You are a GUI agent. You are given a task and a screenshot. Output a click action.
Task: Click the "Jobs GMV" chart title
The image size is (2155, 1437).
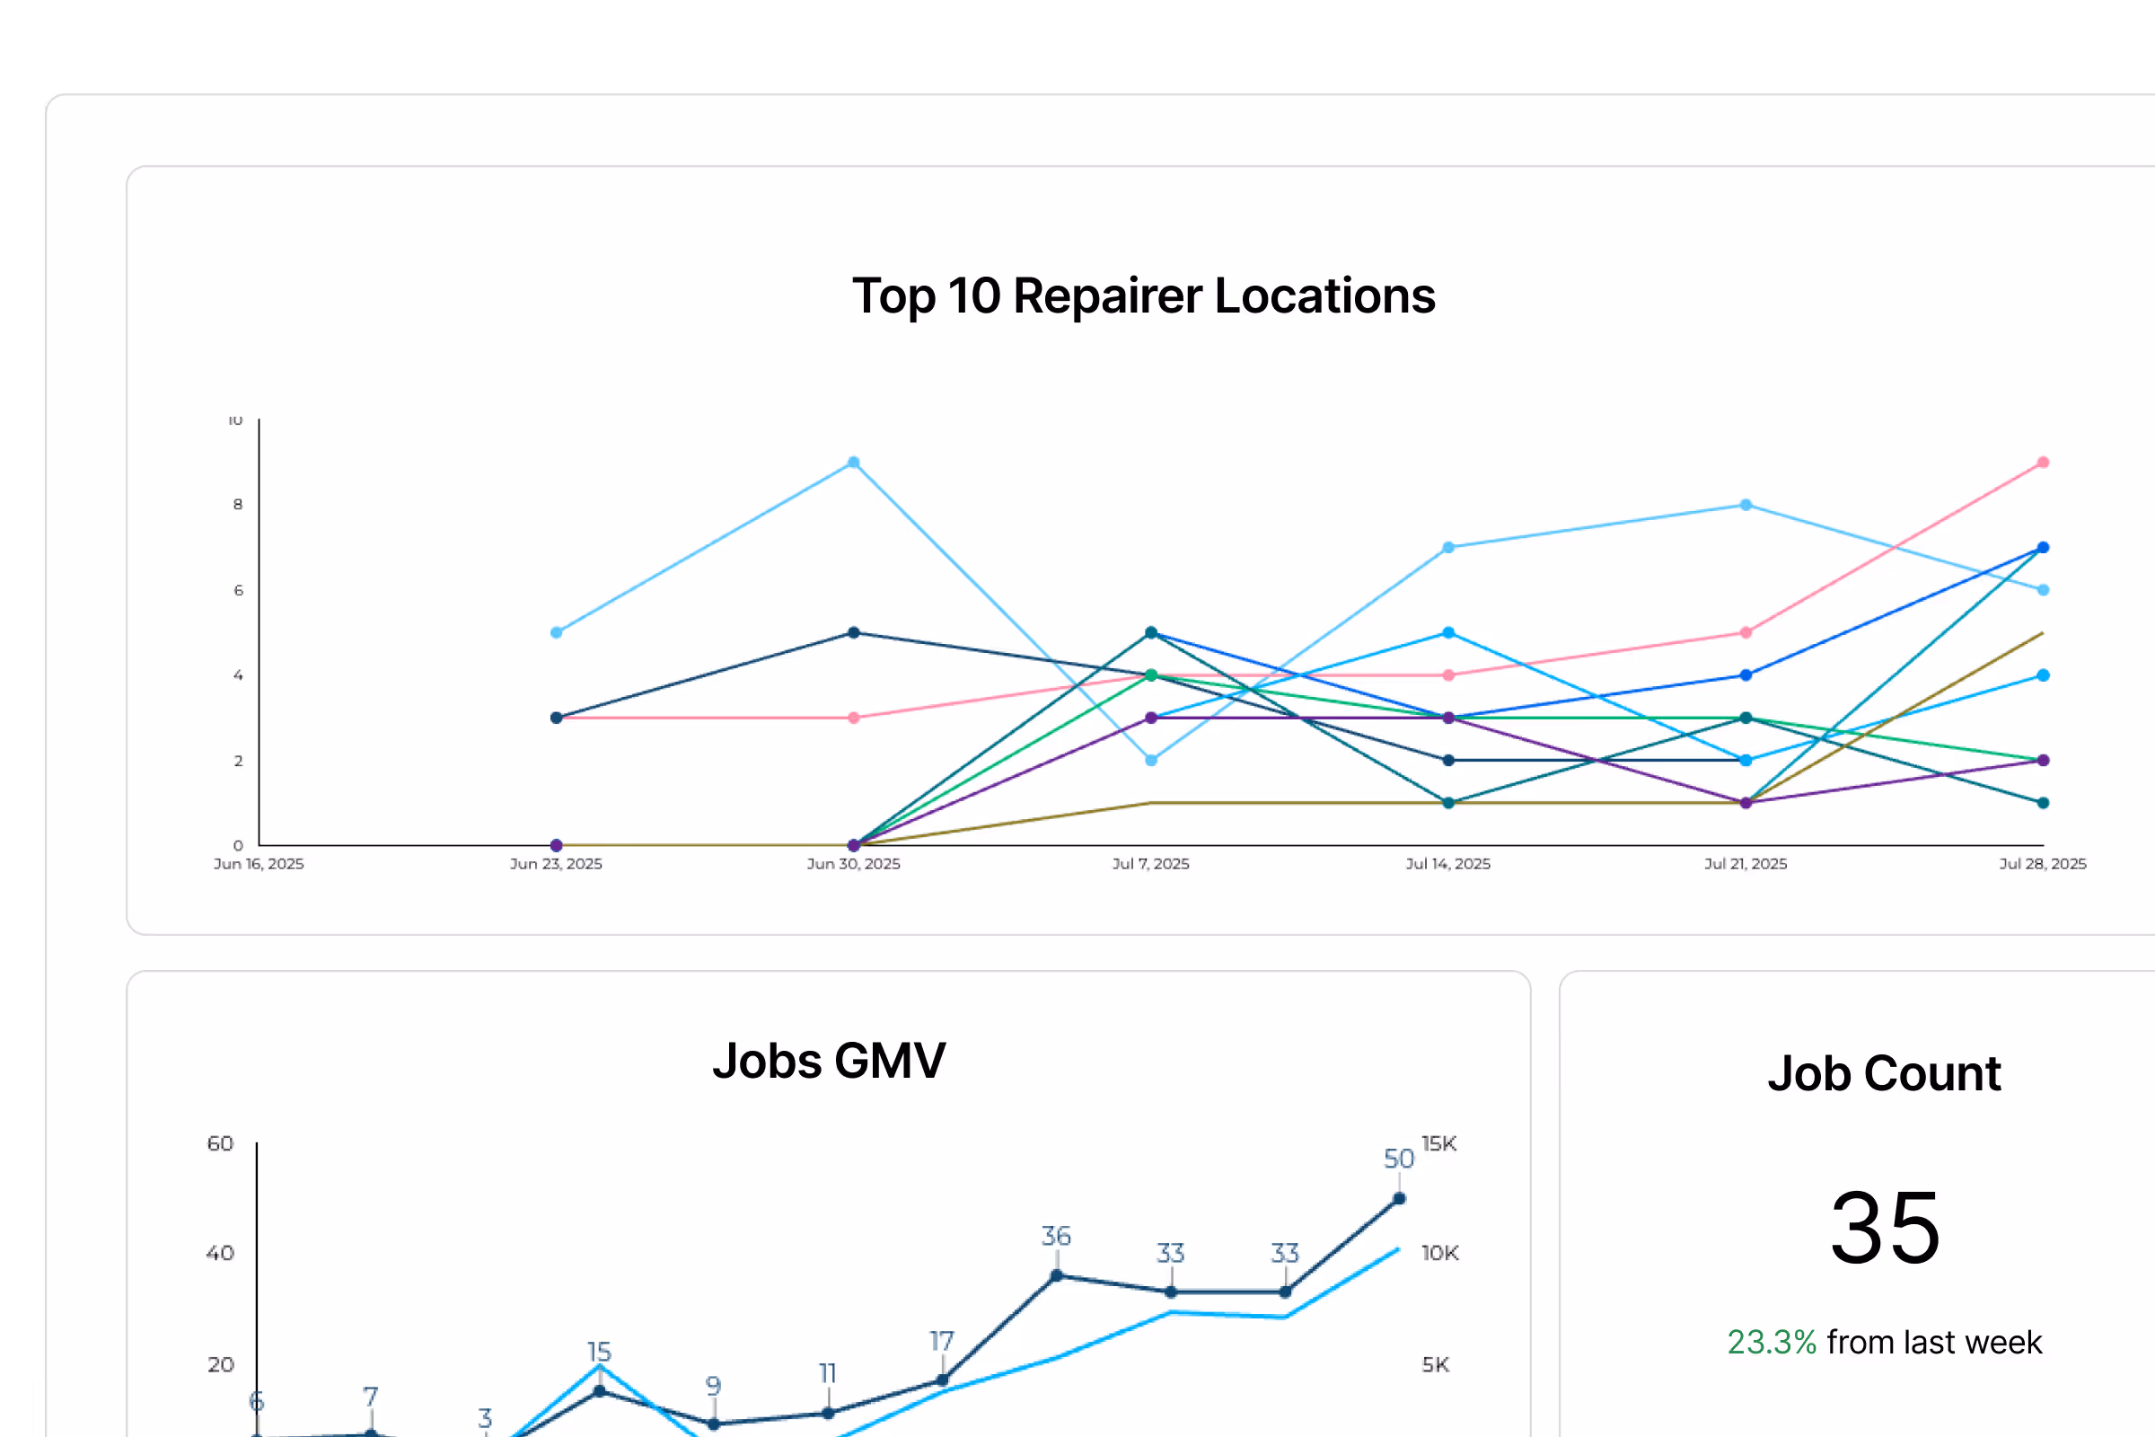(828, 1062)
